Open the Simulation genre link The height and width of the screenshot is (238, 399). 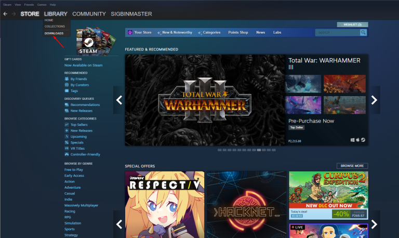(73, 223)
